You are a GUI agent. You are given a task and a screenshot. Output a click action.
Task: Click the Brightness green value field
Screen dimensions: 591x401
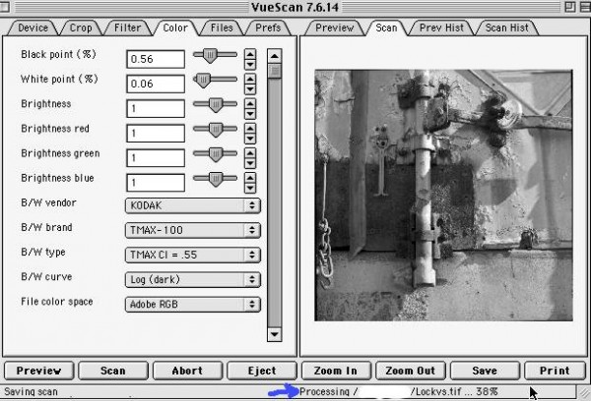click(156, 158)
